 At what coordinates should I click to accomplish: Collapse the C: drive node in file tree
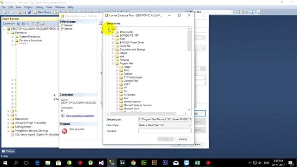[109, 29]
